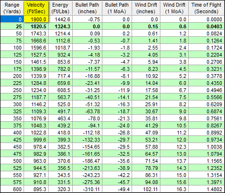This screenshot has height=193, width=225.
Task: Click the 1339.9 velocity cell
Action: click(36, 76)
